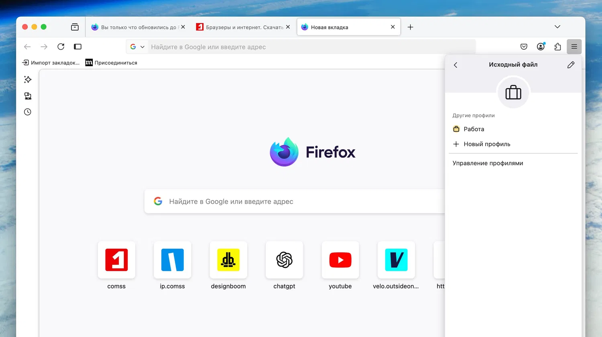
Task: Switch to the 'Браузеры и интернет' tab
Action: click(243, 27)
